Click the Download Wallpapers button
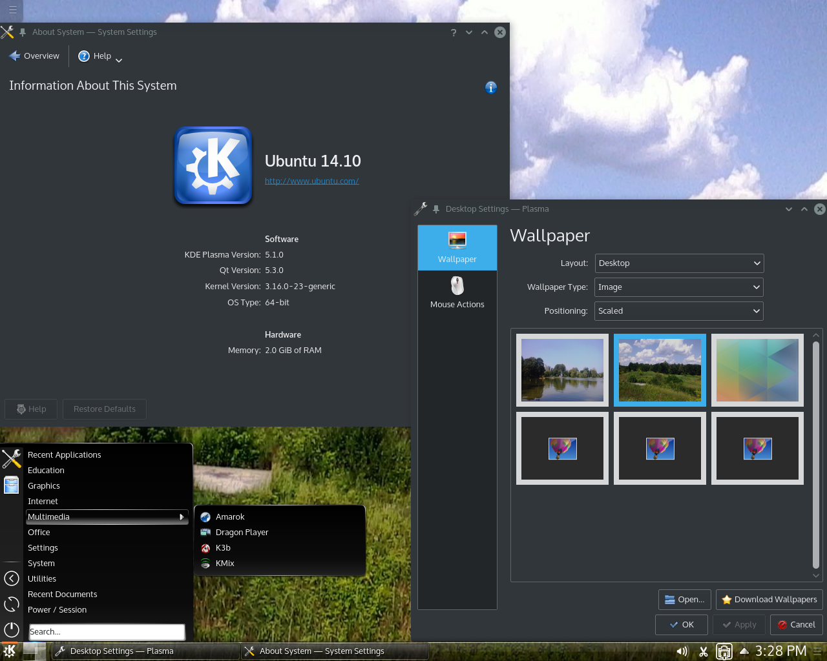Viewport: 827px width, 661px height. pyautogui.click(x=769, y=600)
